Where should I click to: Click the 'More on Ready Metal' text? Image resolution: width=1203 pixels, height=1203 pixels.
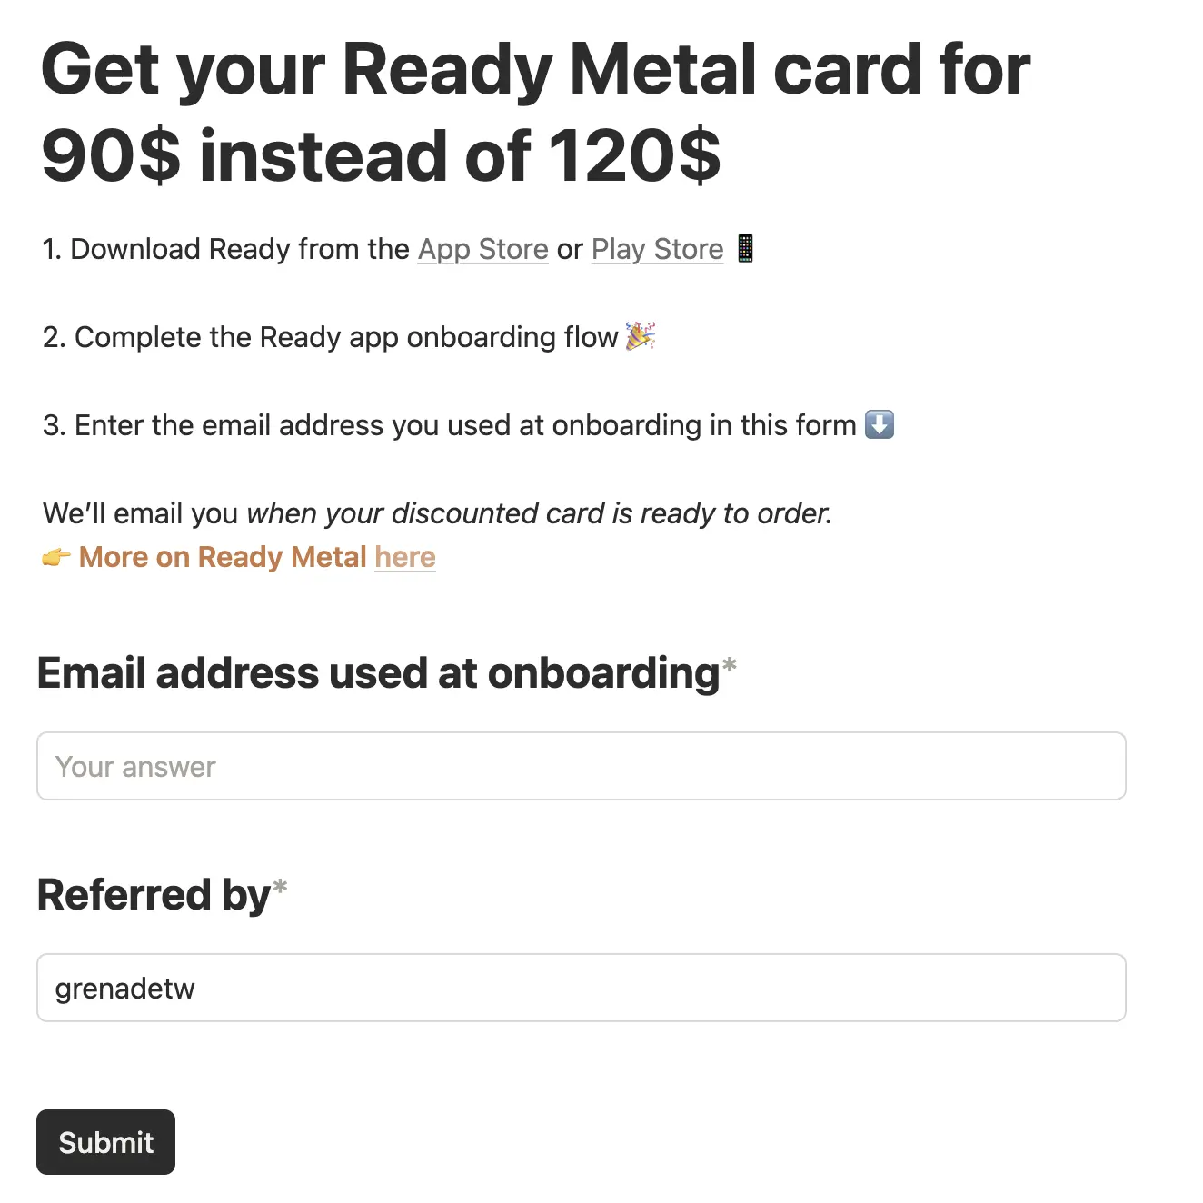[x=223, y=557]
